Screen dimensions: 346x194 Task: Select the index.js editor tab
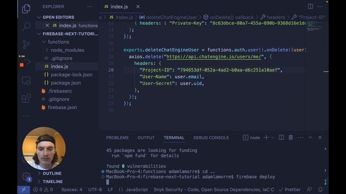pos(119,6)
